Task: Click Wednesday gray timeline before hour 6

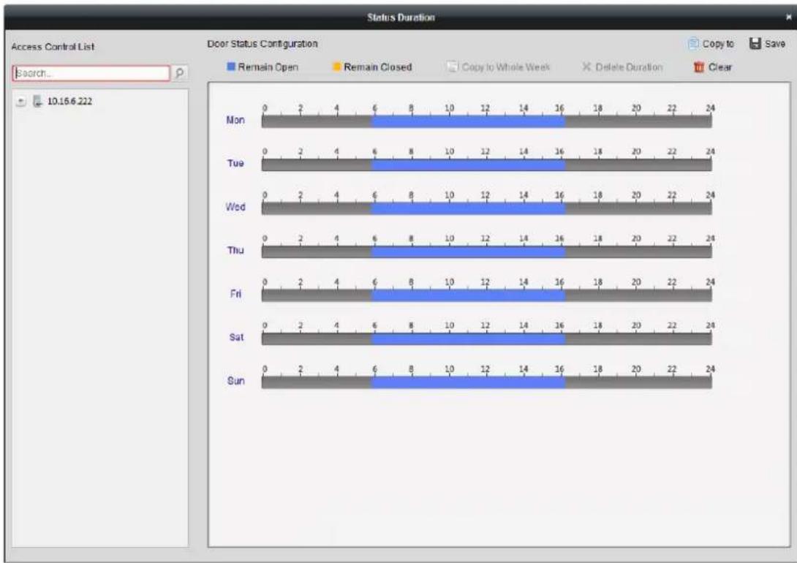Action: pyautogui.click(x=317, y=208)
